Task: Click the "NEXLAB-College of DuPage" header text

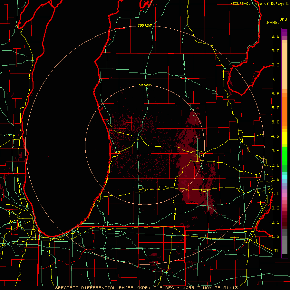Action: pyautogui.click(x=257, y=4)
